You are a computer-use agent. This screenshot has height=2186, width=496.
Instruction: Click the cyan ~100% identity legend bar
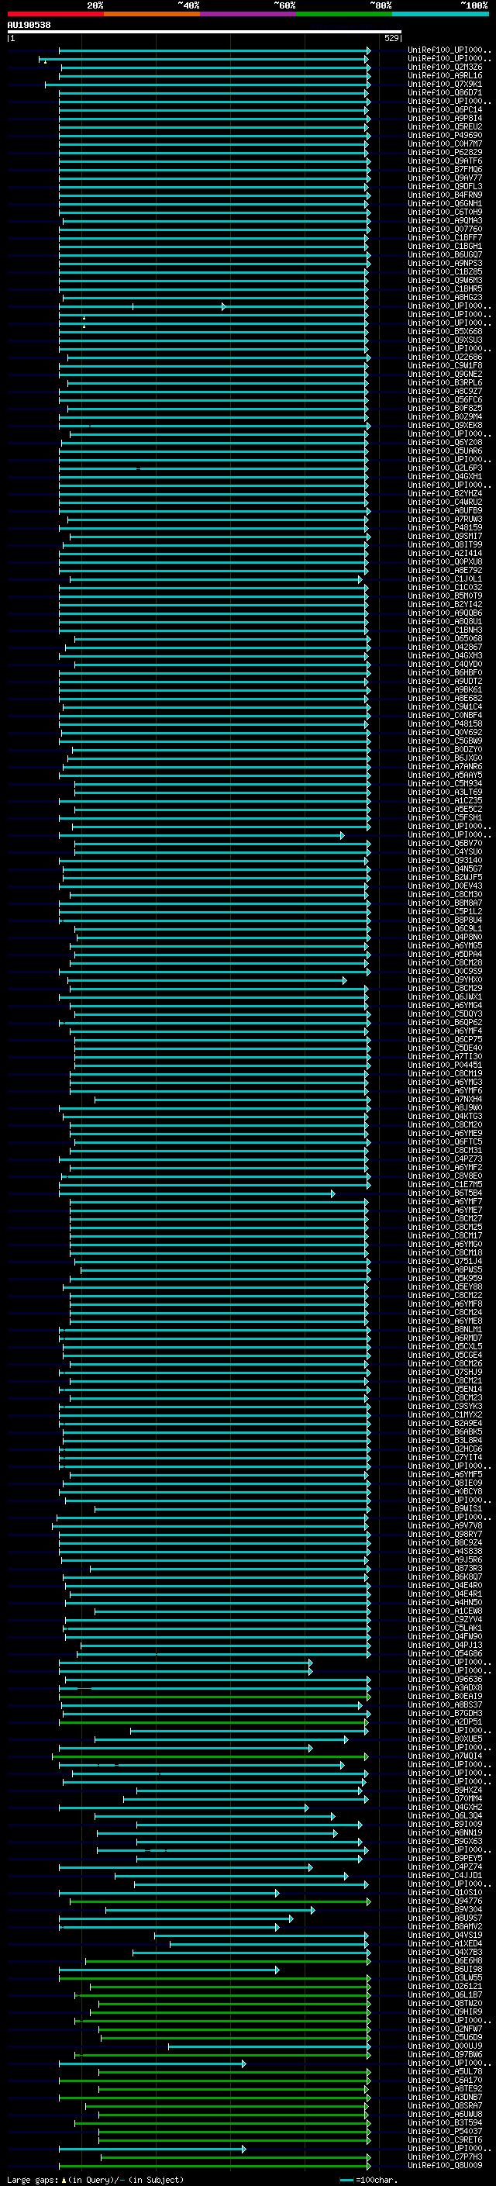(440, 14)
